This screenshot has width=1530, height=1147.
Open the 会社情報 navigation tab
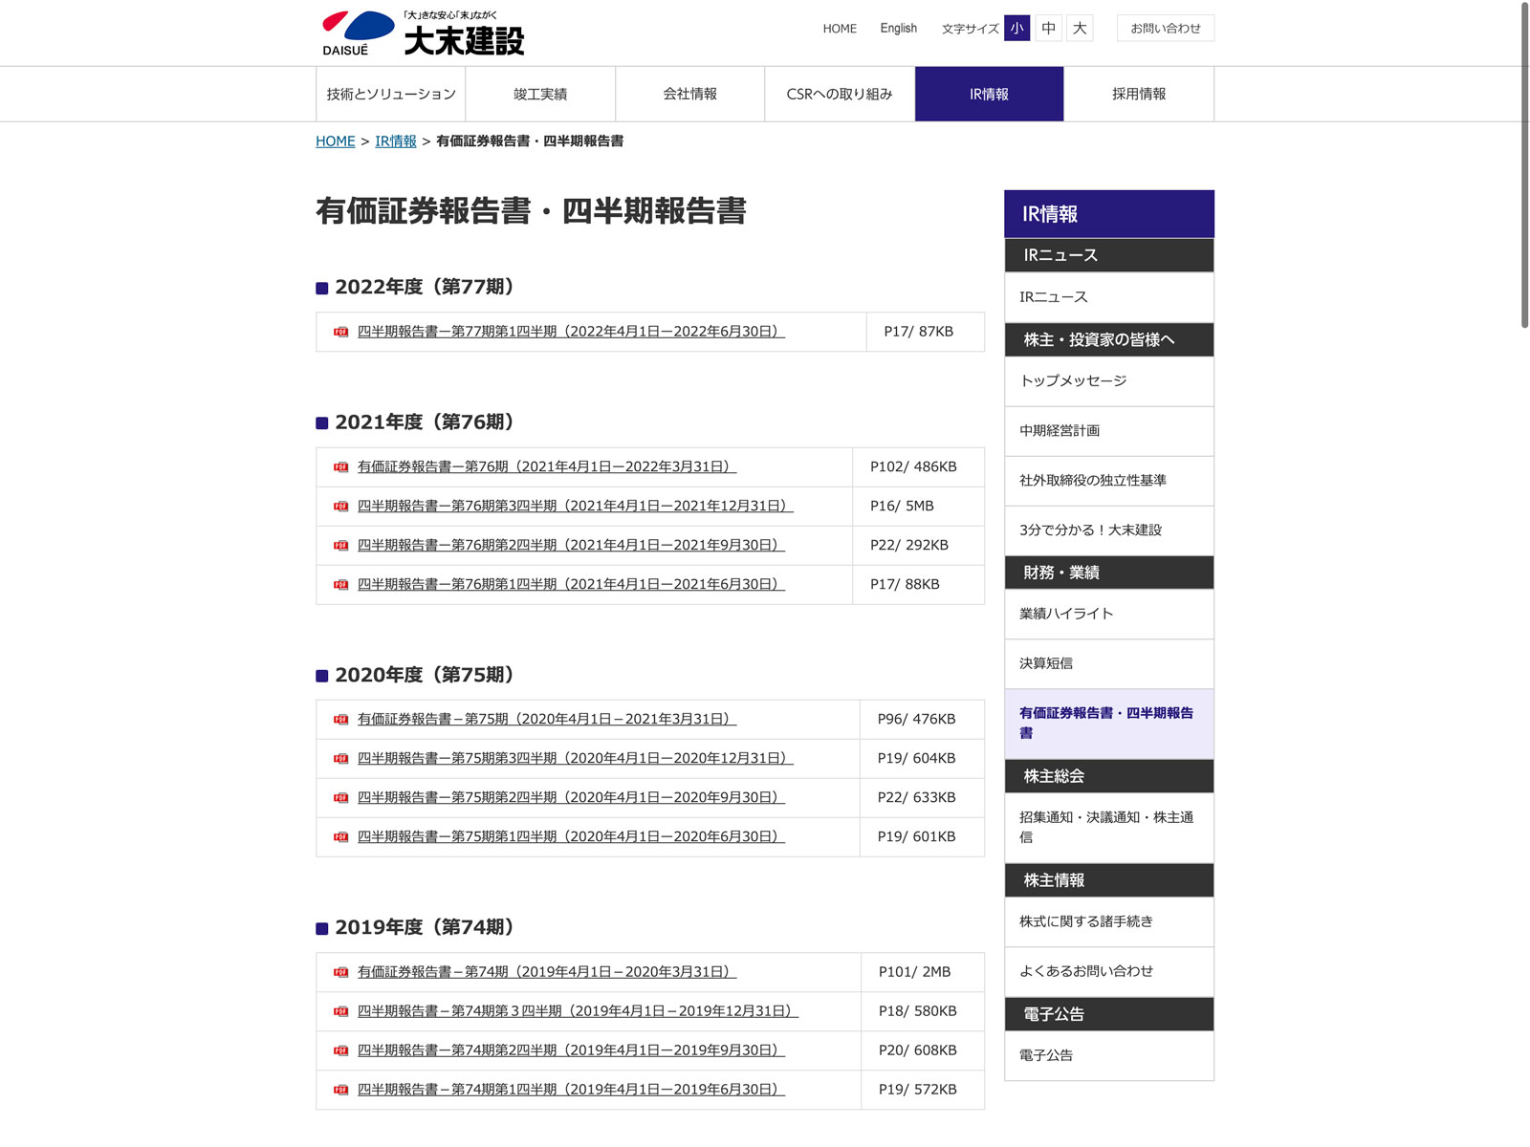pyautogui.click(x=689, y=94)
